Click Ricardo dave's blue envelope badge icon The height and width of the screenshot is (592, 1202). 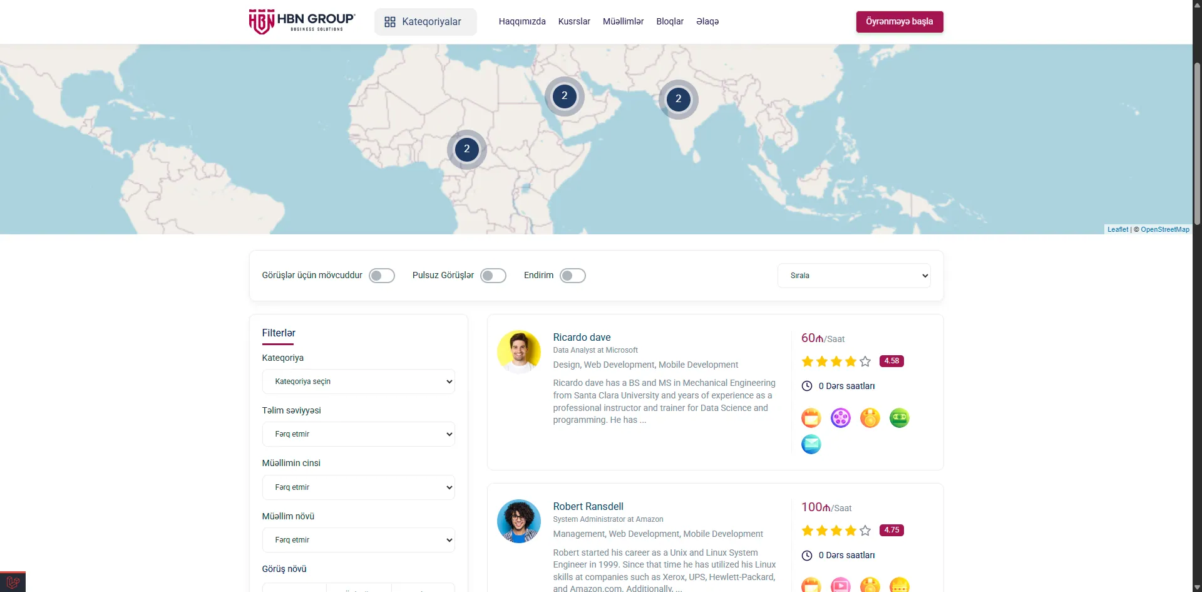[811, 444]
